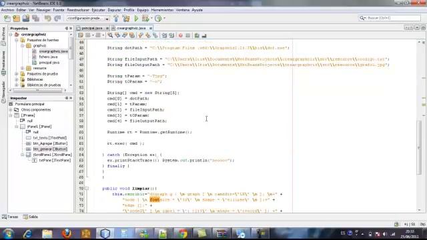The image size is (427, 240).
Task: Run the project with the green arrow
Action: [136, 18]
